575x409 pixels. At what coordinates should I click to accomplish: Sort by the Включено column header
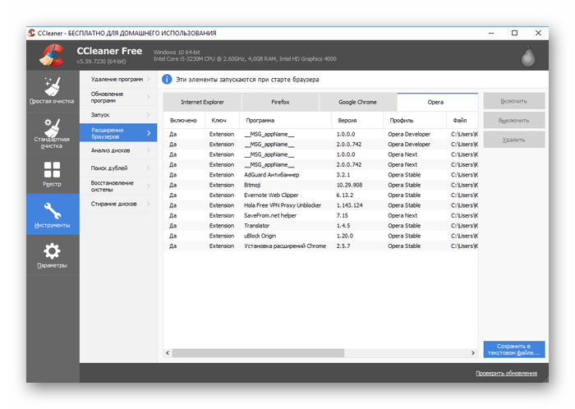[183, 120]
